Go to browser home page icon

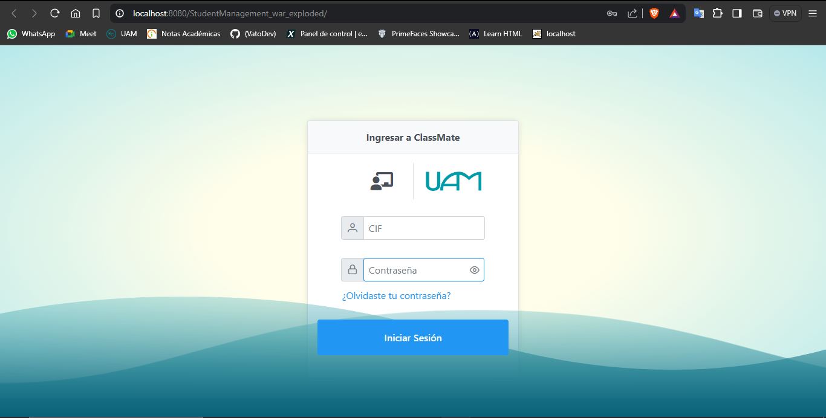point(76,13)
